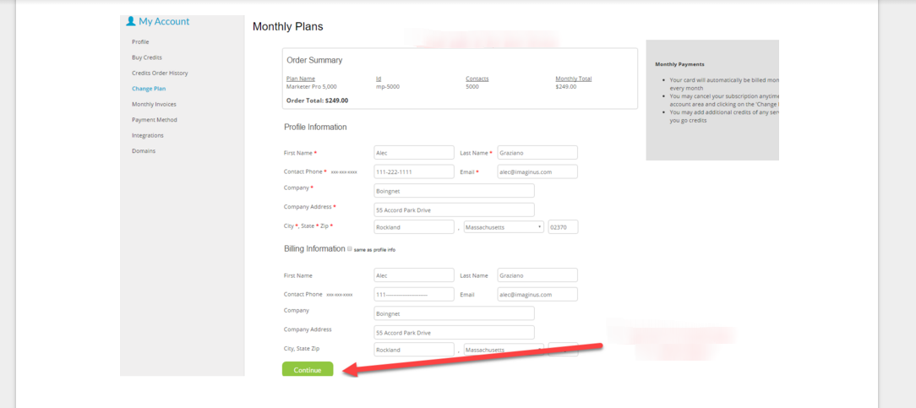Click the billing Company field Boingnet
Viewport: 916px width, 408px height.
[454, 313]
